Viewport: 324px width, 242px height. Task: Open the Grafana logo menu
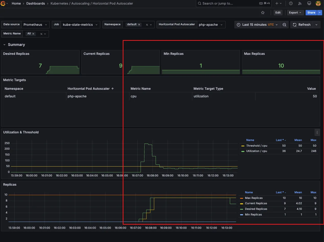click(3, 4)
